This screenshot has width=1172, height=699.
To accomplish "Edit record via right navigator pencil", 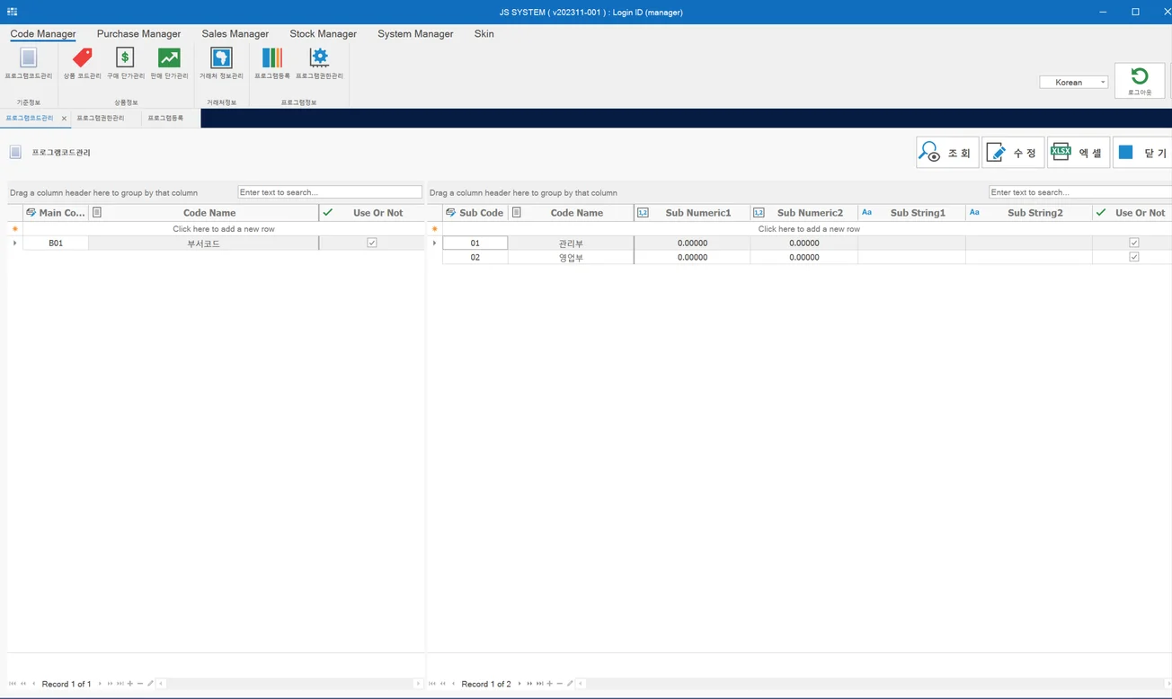I will tap(570, 684).
